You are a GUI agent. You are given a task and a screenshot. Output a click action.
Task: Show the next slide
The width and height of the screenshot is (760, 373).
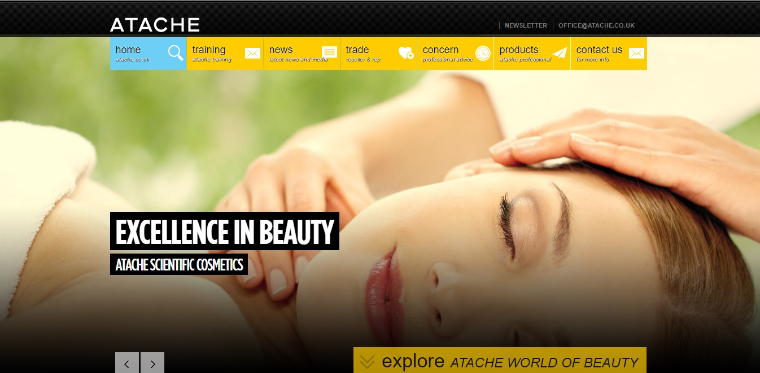click(152, 363)
